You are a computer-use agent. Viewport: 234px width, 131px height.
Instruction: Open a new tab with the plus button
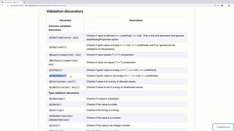[x=24, y=2]
